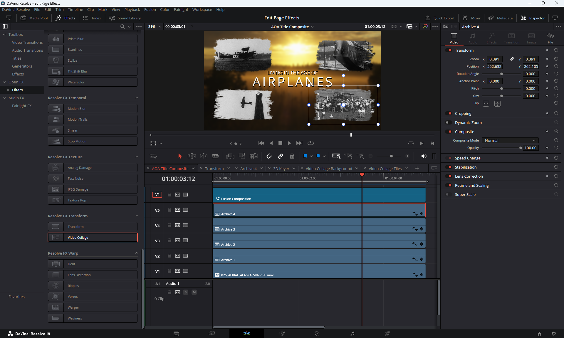The height and width of the screenshot is (338, 564).
Task: Click the Quick Export button
Action: 440,18
